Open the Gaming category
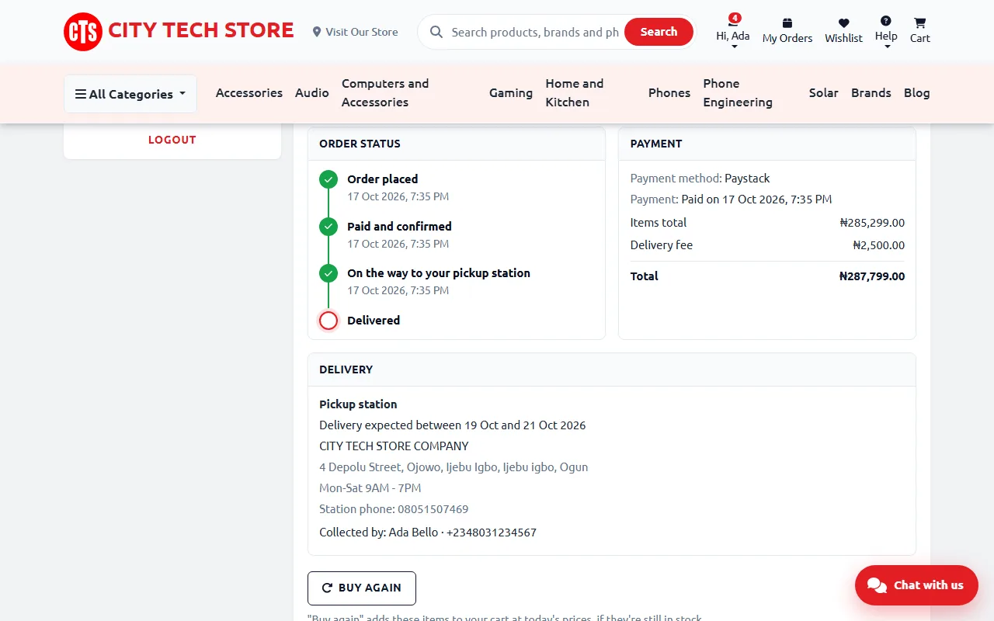Viewport: 994px width, 621px height. [511, 92]
